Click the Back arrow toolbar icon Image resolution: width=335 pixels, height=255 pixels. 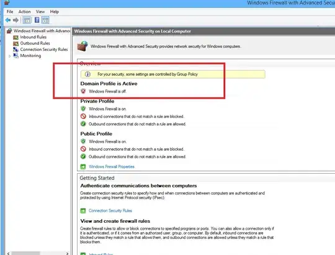pyautogui.click(x=8, y=20)
